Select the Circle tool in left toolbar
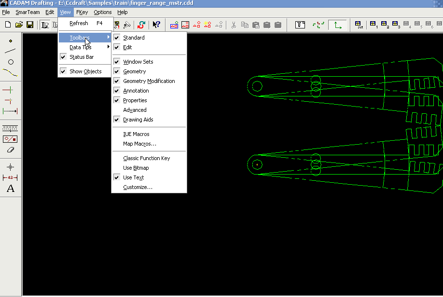443x297 pixels. click(11, 62)
